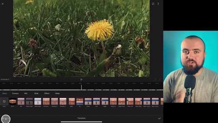This screenshot has height=123, width=218.
Task: Undo the last edit action
Action: [155, 80]
